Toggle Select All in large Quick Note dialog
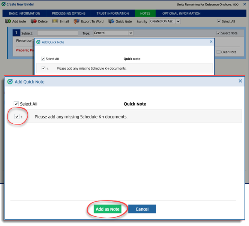Image resolution: width=249 pixels, height=226 pixels. point(16,104)
